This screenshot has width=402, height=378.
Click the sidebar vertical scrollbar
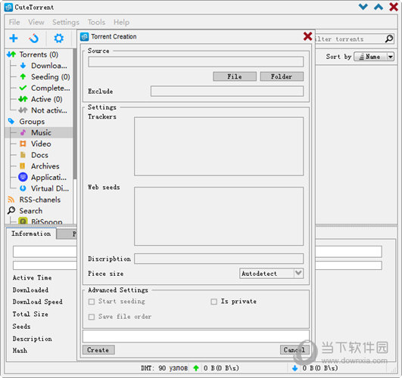tap(75, 114)
